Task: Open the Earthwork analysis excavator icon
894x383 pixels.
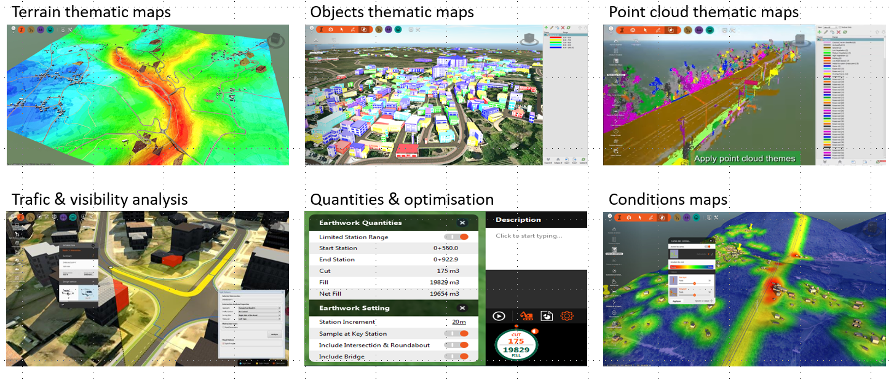Action: pyautogui.click(x=527, y=316)
